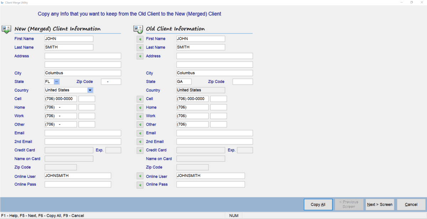Click the old client State field containing GA
The image size is (427, 219).
coord(184,82)
